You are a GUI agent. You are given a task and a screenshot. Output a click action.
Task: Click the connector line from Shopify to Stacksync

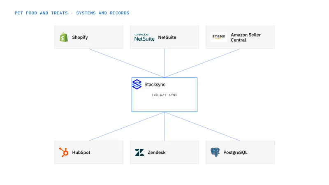pos(127,63)
